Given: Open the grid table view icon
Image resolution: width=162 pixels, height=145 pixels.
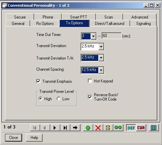Looking at the screenshot, I should pos(154,128).
